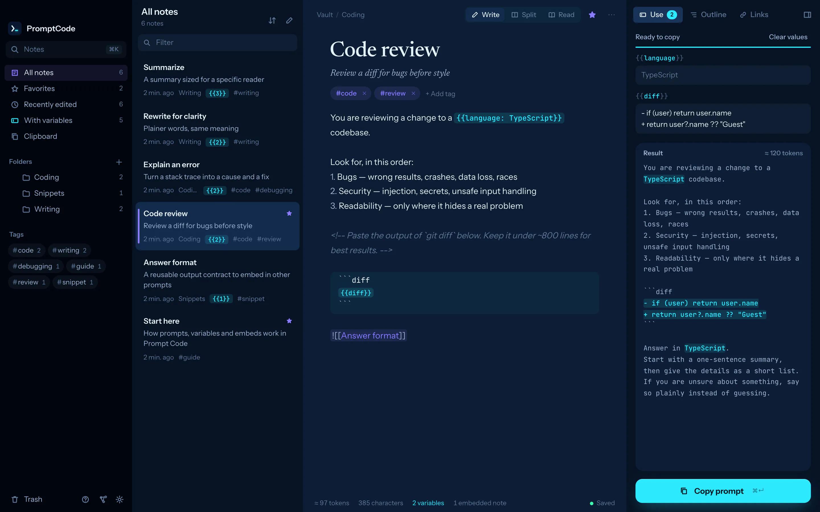Click the Filter input field
820x512 pixels.
[x=217, y=43]
